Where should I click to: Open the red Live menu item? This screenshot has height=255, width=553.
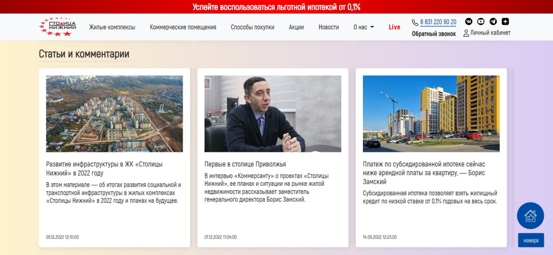coord(394,27)
